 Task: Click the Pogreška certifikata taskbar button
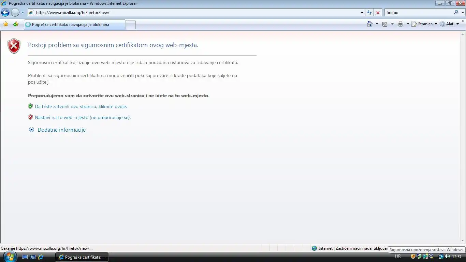82,257
